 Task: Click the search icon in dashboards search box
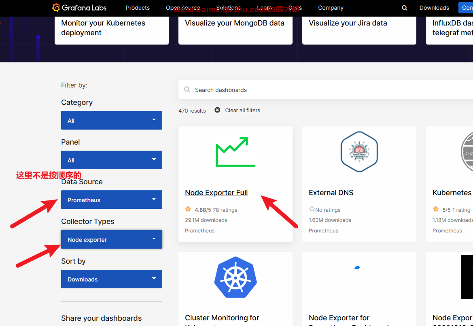coord(187,89)
